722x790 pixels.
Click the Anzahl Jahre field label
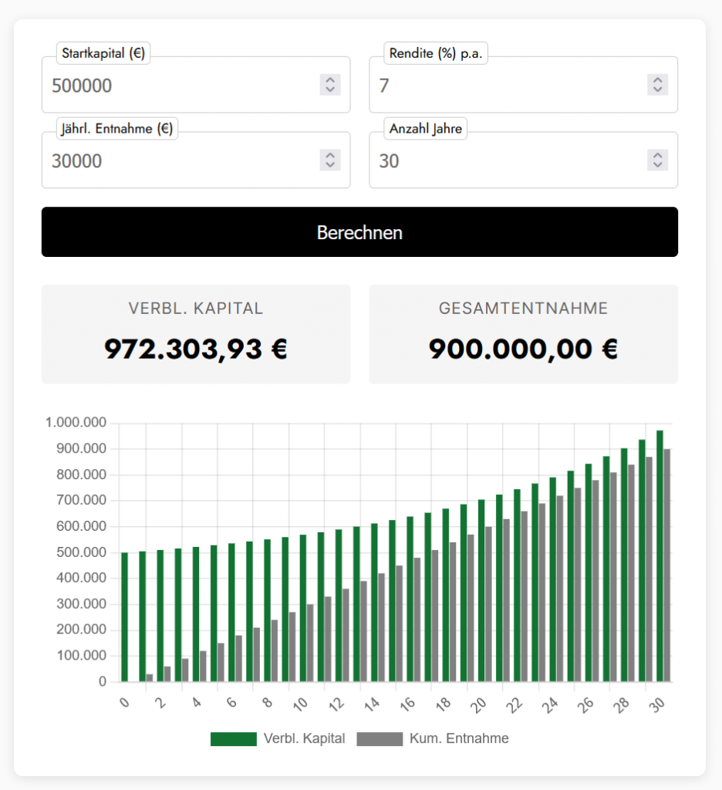click(425, 130)
